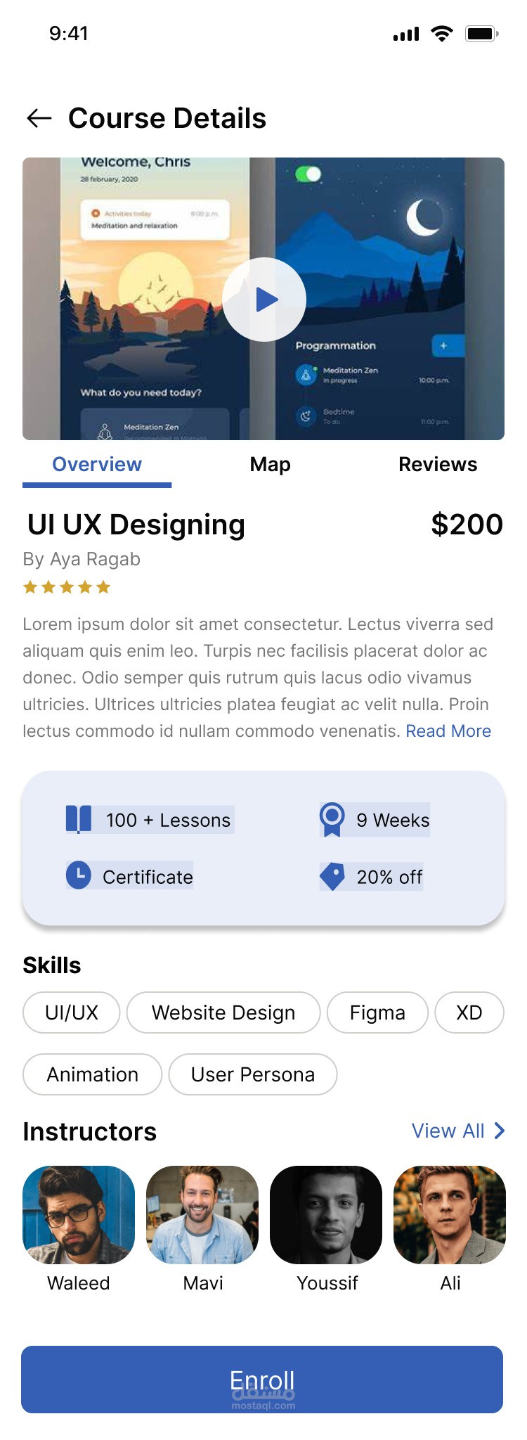Select the Figma skill chip
This screenshot has width=527, height=1440.
[377, 1012]
